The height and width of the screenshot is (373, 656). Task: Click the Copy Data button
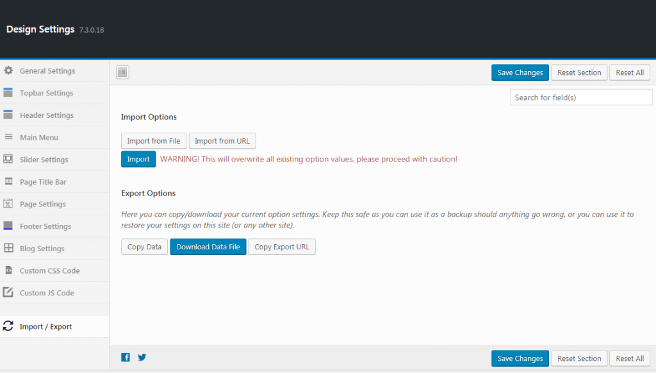(x=144, y=247)
